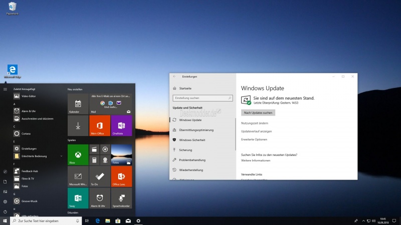This screenshot has width=401, height=225.
Task: Open the To-Do checkmark tile
Action: [x=100, y=176]
